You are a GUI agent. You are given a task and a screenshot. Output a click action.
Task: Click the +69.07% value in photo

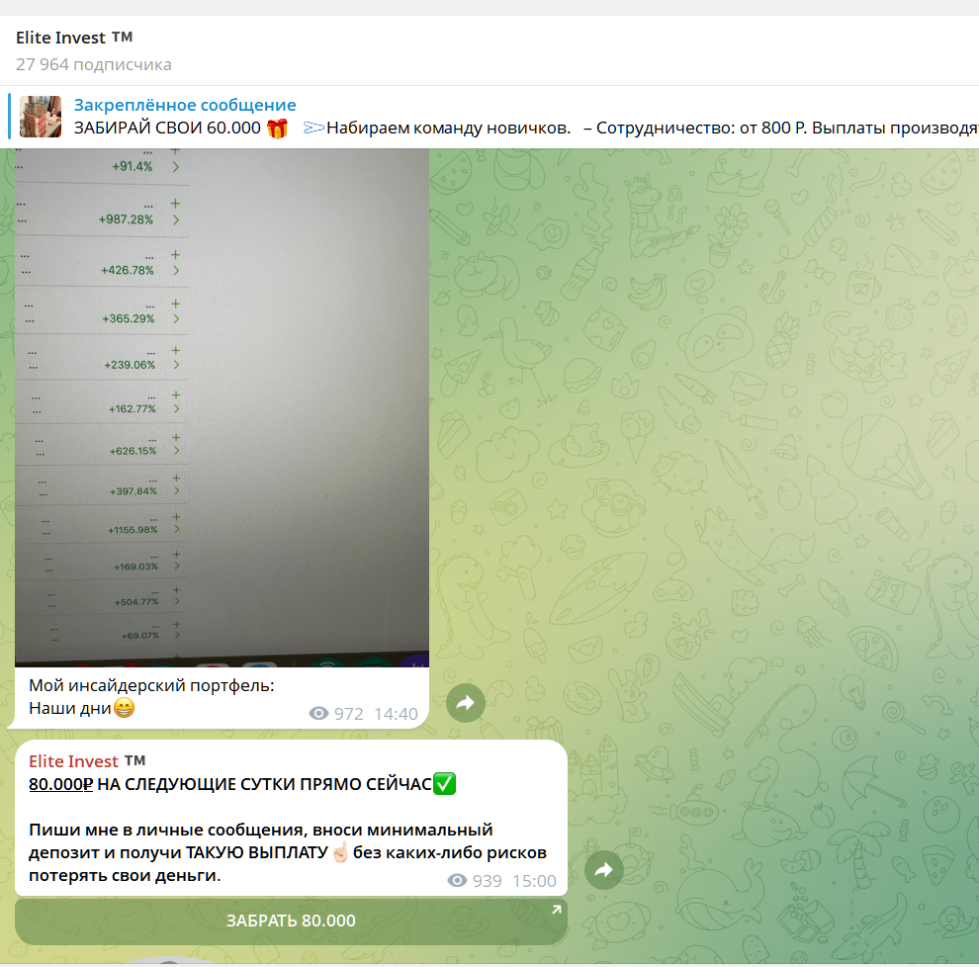(140, 636)
